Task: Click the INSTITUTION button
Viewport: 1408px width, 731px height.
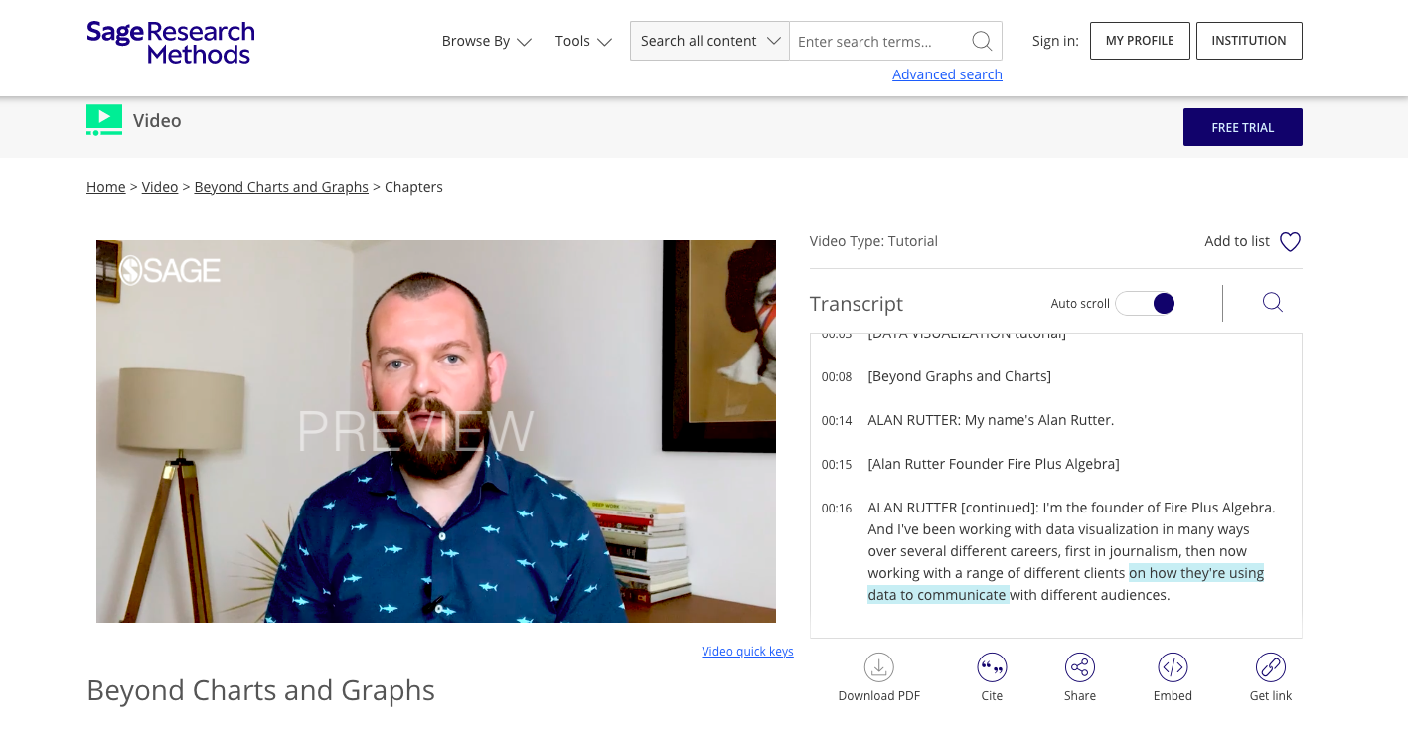Action: pyautogui.click(x=1249, y=41)
